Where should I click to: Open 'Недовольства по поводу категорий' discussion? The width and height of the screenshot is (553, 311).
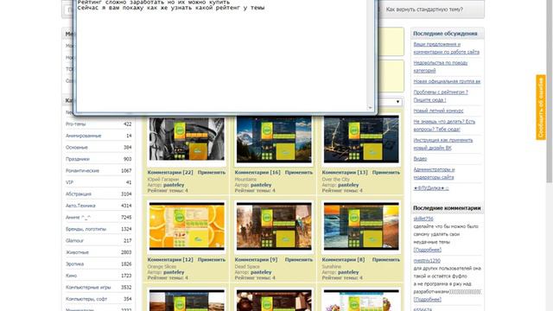click(x=440, y=67)
